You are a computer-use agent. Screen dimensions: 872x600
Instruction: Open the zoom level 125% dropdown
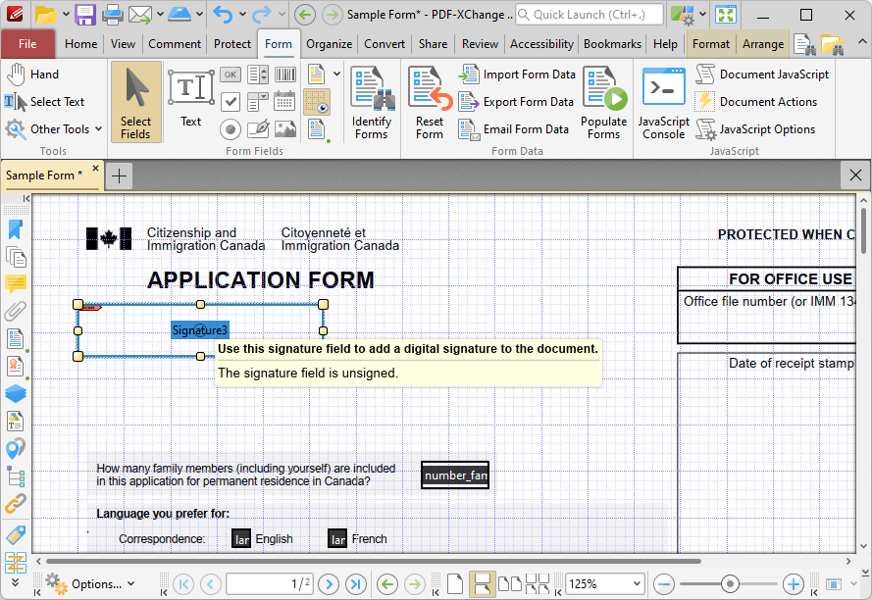[x=636, y=584]
